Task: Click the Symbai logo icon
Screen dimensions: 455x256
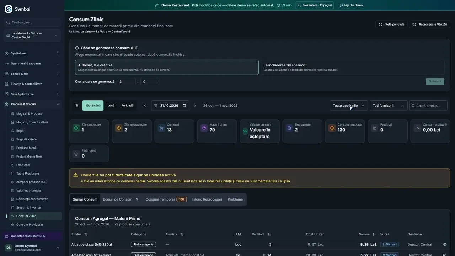Action: tap(9, 9)
